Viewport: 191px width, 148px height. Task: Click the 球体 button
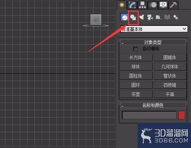point(136,67)
